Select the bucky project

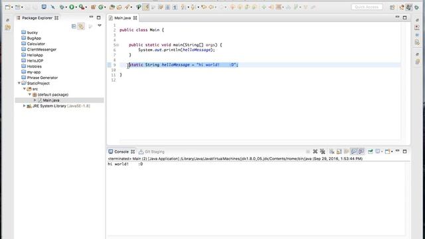point(29,33)
